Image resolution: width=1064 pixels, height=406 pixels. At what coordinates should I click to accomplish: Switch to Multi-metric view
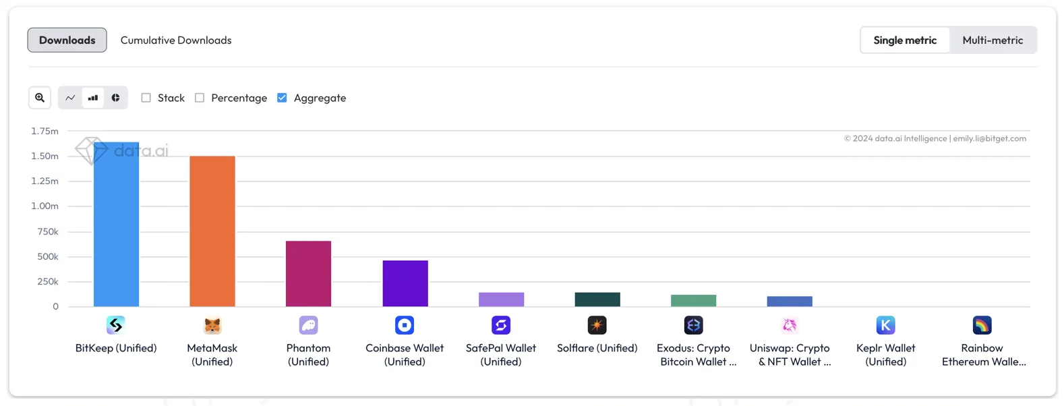(x=993, y=40)
